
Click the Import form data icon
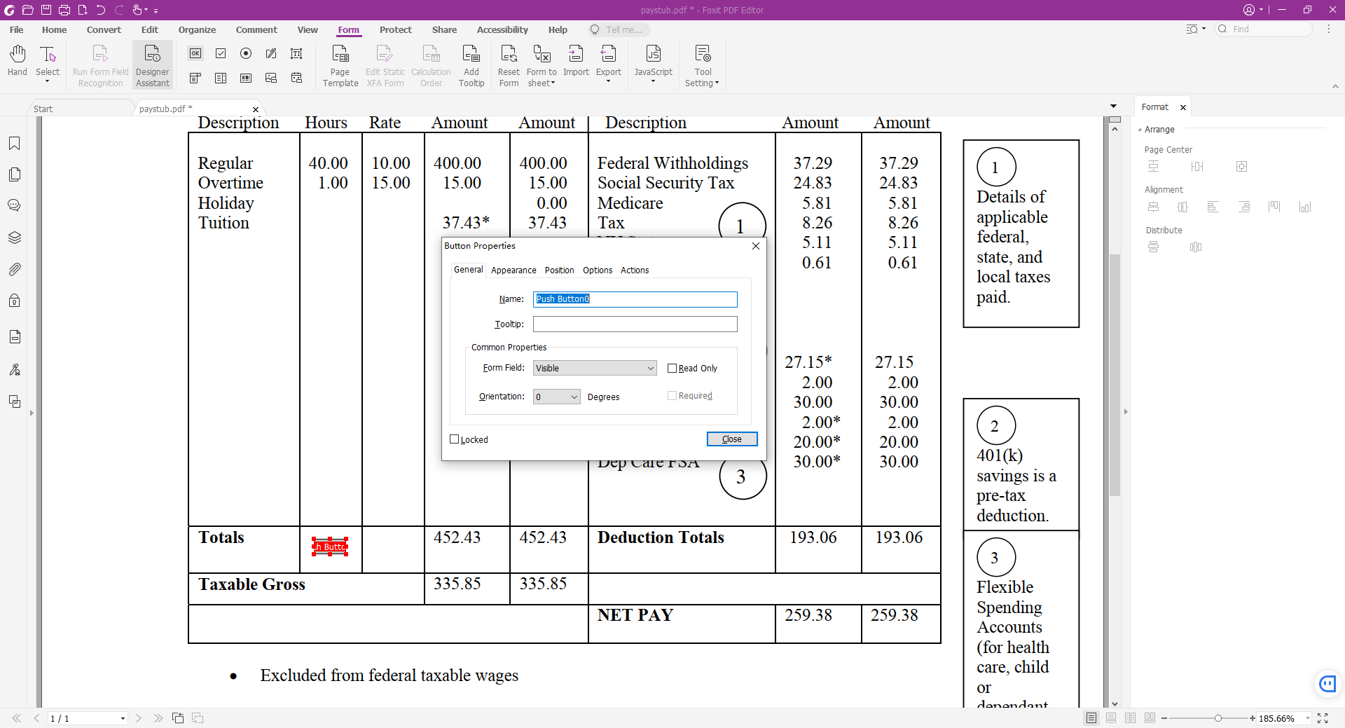(x=576, y=61)
